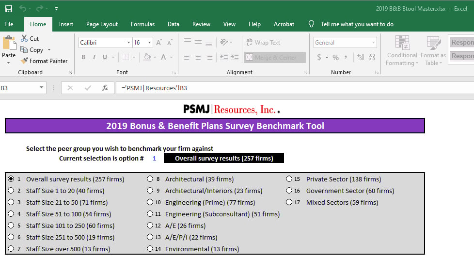Top align the cell contents
Image resolution: width=474 pixels, height=259 pixels.
tap(188, 41)
